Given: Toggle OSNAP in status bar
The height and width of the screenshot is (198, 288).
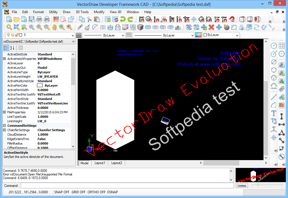Looking at the screenshot, I should [x=113, y=192].
